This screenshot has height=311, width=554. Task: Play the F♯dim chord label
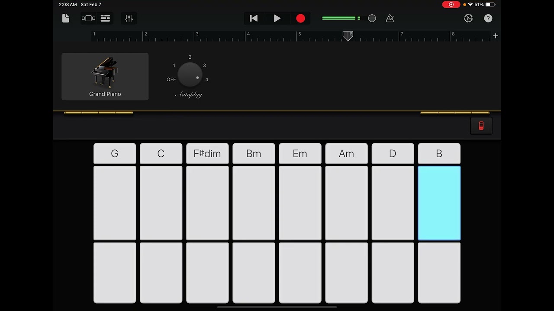[x=207, y=154]
